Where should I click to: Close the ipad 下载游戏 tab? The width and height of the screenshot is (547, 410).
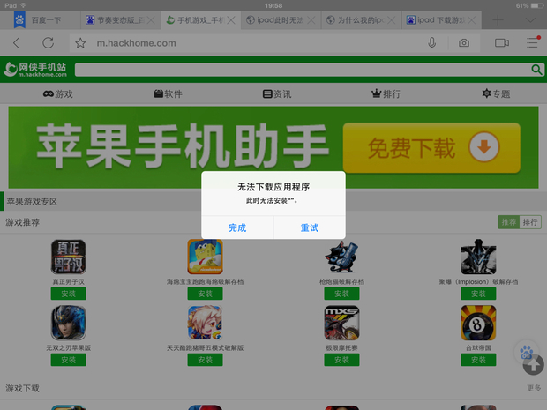[x=472, y=20]
